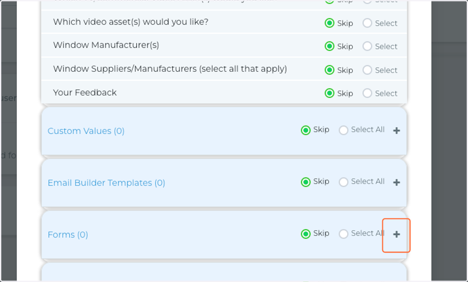Set Forms to Skip
Screen dimensions: 468x282
tap(306, 234)
